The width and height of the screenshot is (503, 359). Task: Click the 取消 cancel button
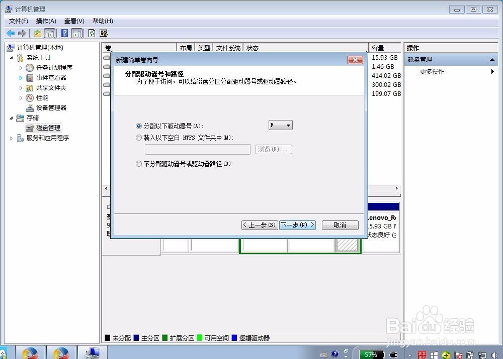[340, 225]
